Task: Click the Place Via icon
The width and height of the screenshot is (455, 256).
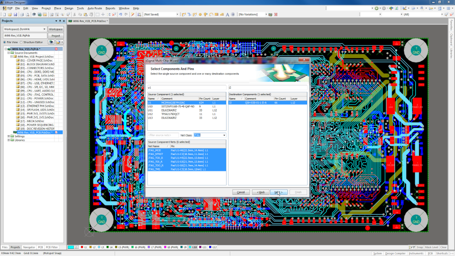Action: pyautogui.click(x=206, y=14)
